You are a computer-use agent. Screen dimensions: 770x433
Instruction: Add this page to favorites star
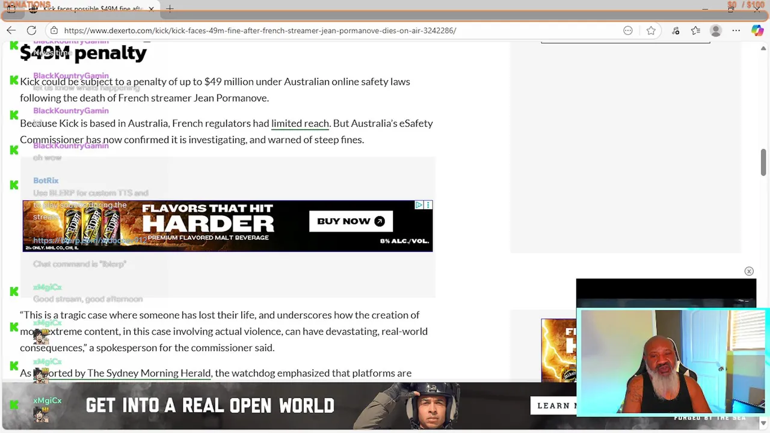tap(651, 30)
